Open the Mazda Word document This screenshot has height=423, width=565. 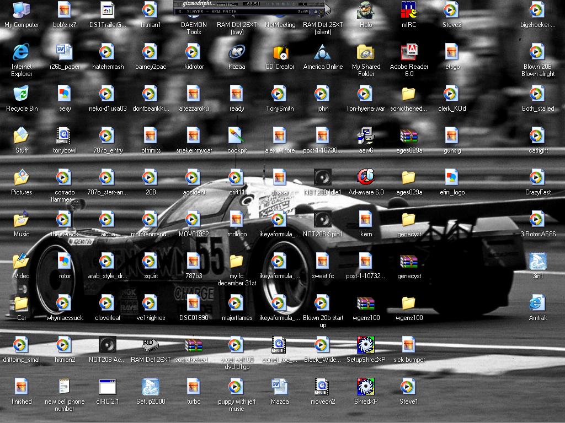(280, 387)
